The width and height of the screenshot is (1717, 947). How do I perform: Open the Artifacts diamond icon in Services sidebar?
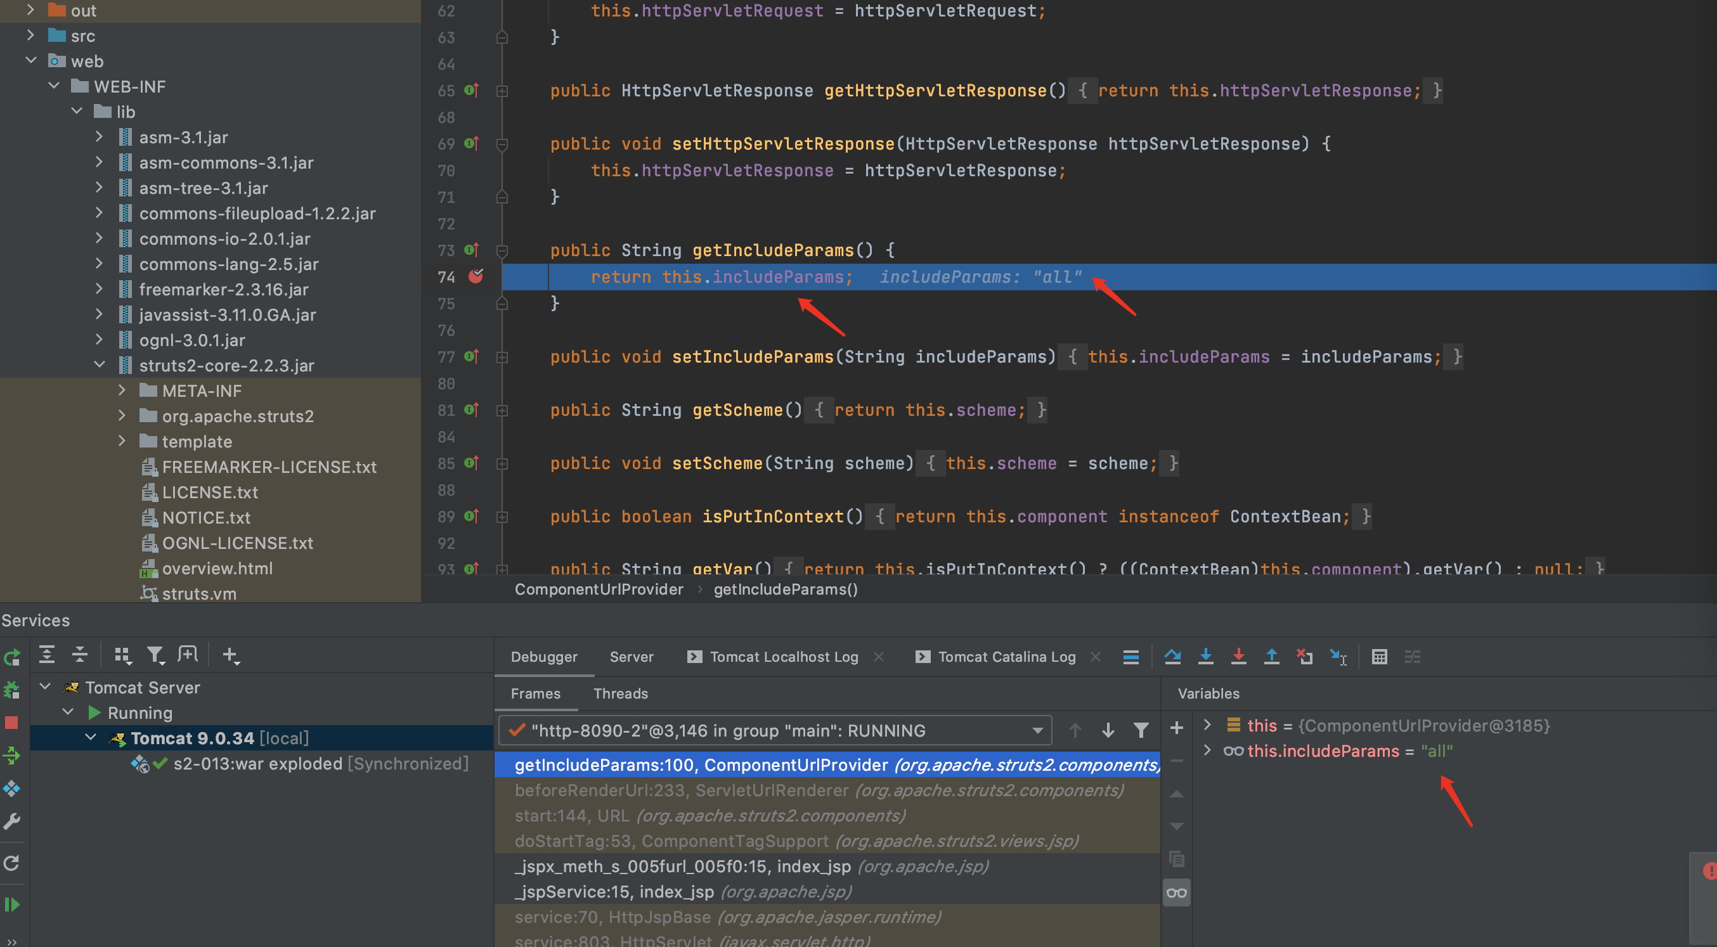(12, 789)
